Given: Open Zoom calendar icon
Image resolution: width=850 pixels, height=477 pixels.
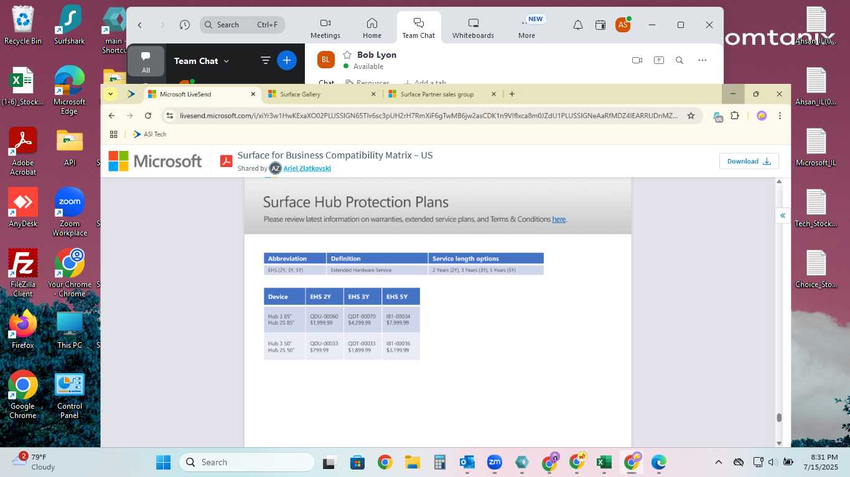Looking at the screenshot, I should click(600, 25).
